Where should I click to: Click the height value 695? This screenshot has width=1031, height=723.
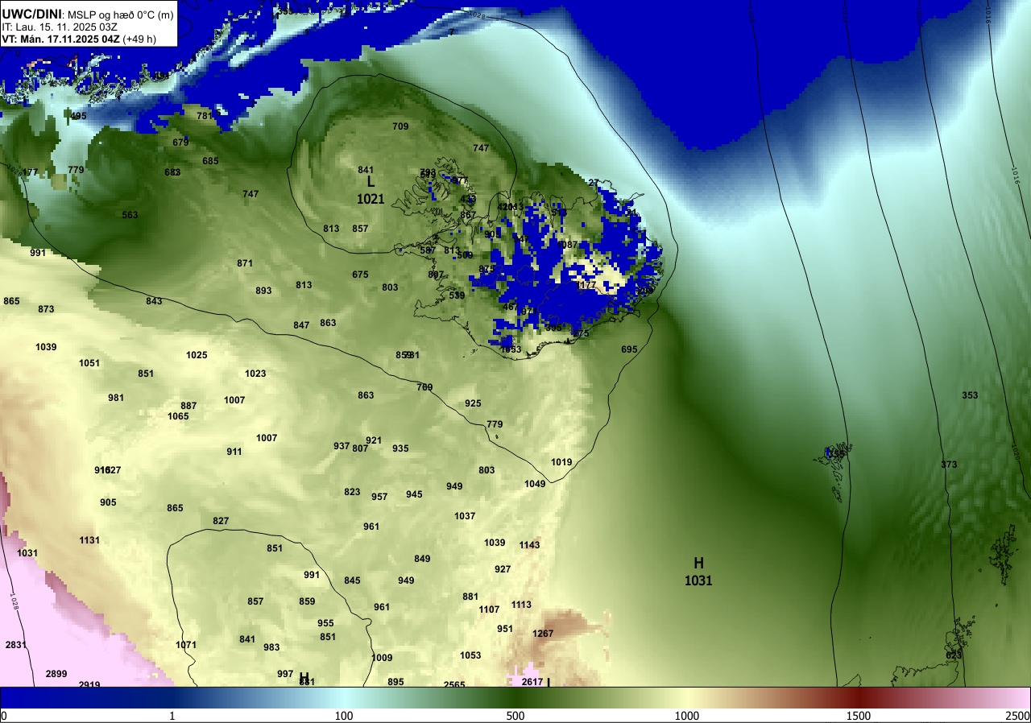[x=629, y=349]
